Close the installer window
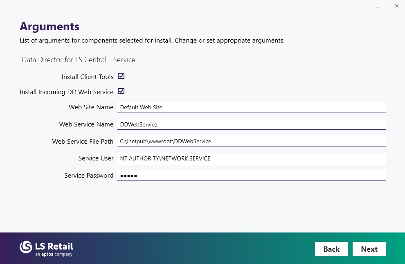Viewport: 405px width, 264px height. click(396, 6)
